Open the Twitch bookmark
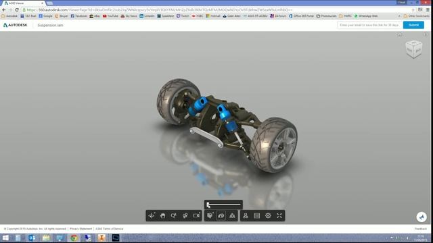The image size is (433, 243). tap(183, 16)
